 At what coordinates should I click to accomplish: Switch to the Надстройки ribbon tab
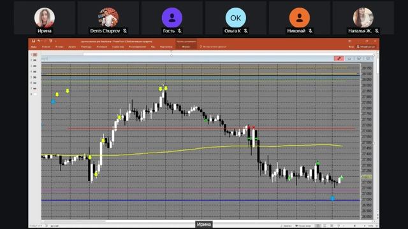tap(166, 46)
